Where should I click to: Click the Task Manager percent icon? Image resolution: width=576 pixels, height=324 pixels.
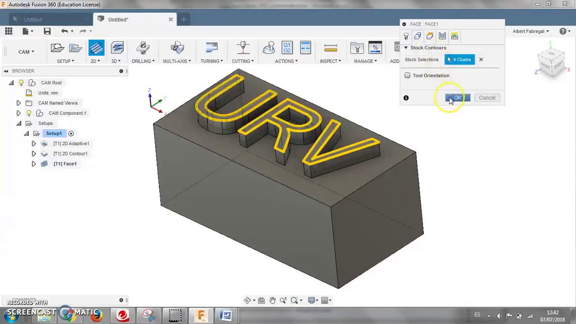[x=375, y=48]
